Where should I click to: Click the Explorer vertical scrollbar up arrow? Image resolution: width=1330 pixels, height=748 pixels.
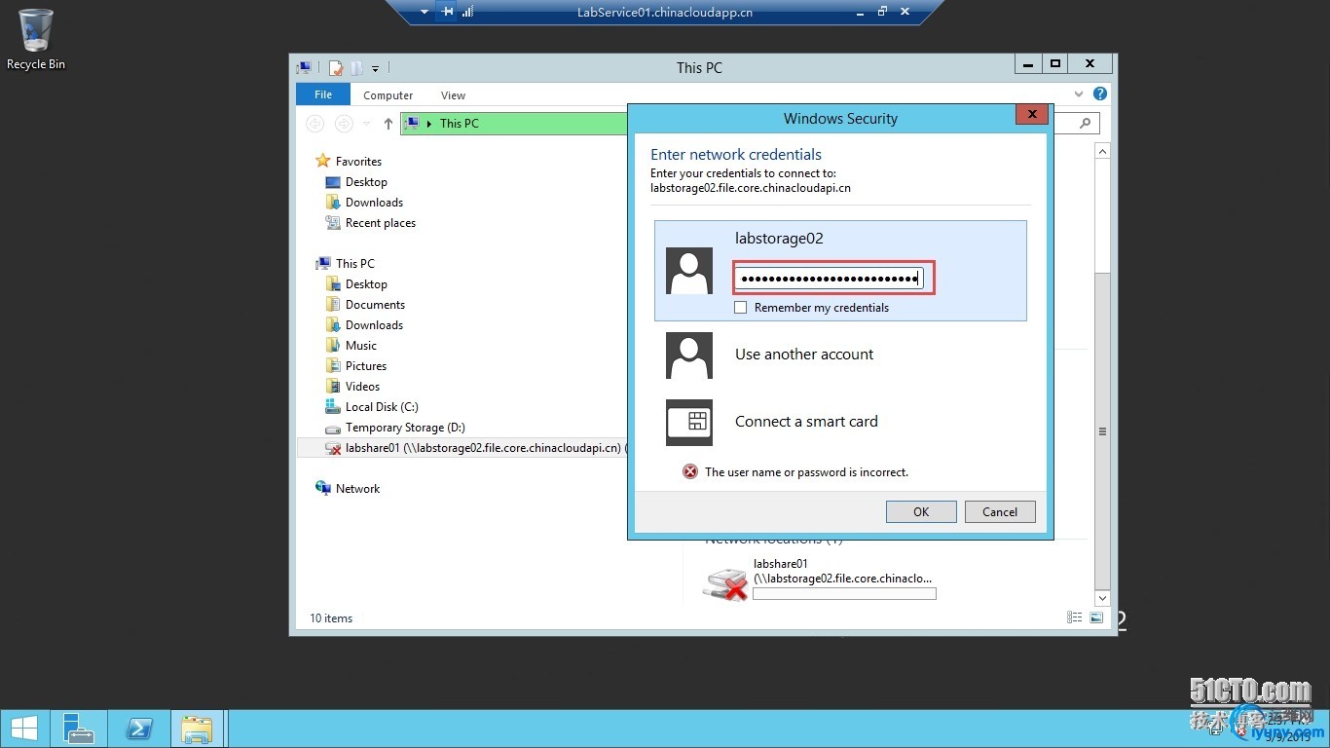click(x=1102, y=152)
